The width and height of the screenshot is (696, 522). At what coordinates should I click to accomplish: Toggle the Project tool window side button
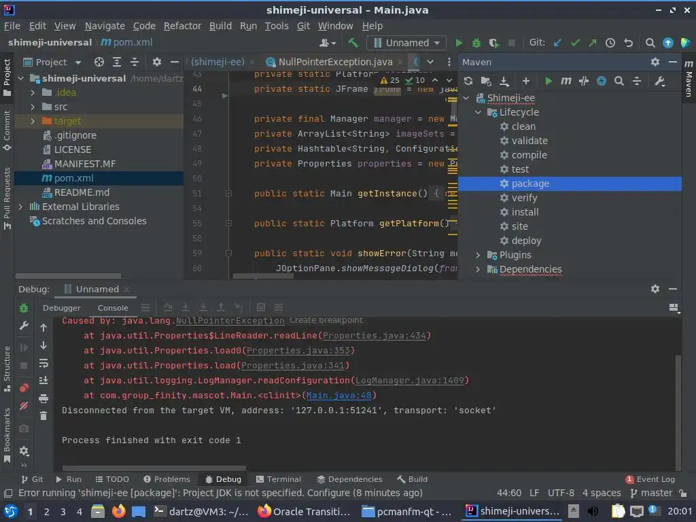(7, 77)
